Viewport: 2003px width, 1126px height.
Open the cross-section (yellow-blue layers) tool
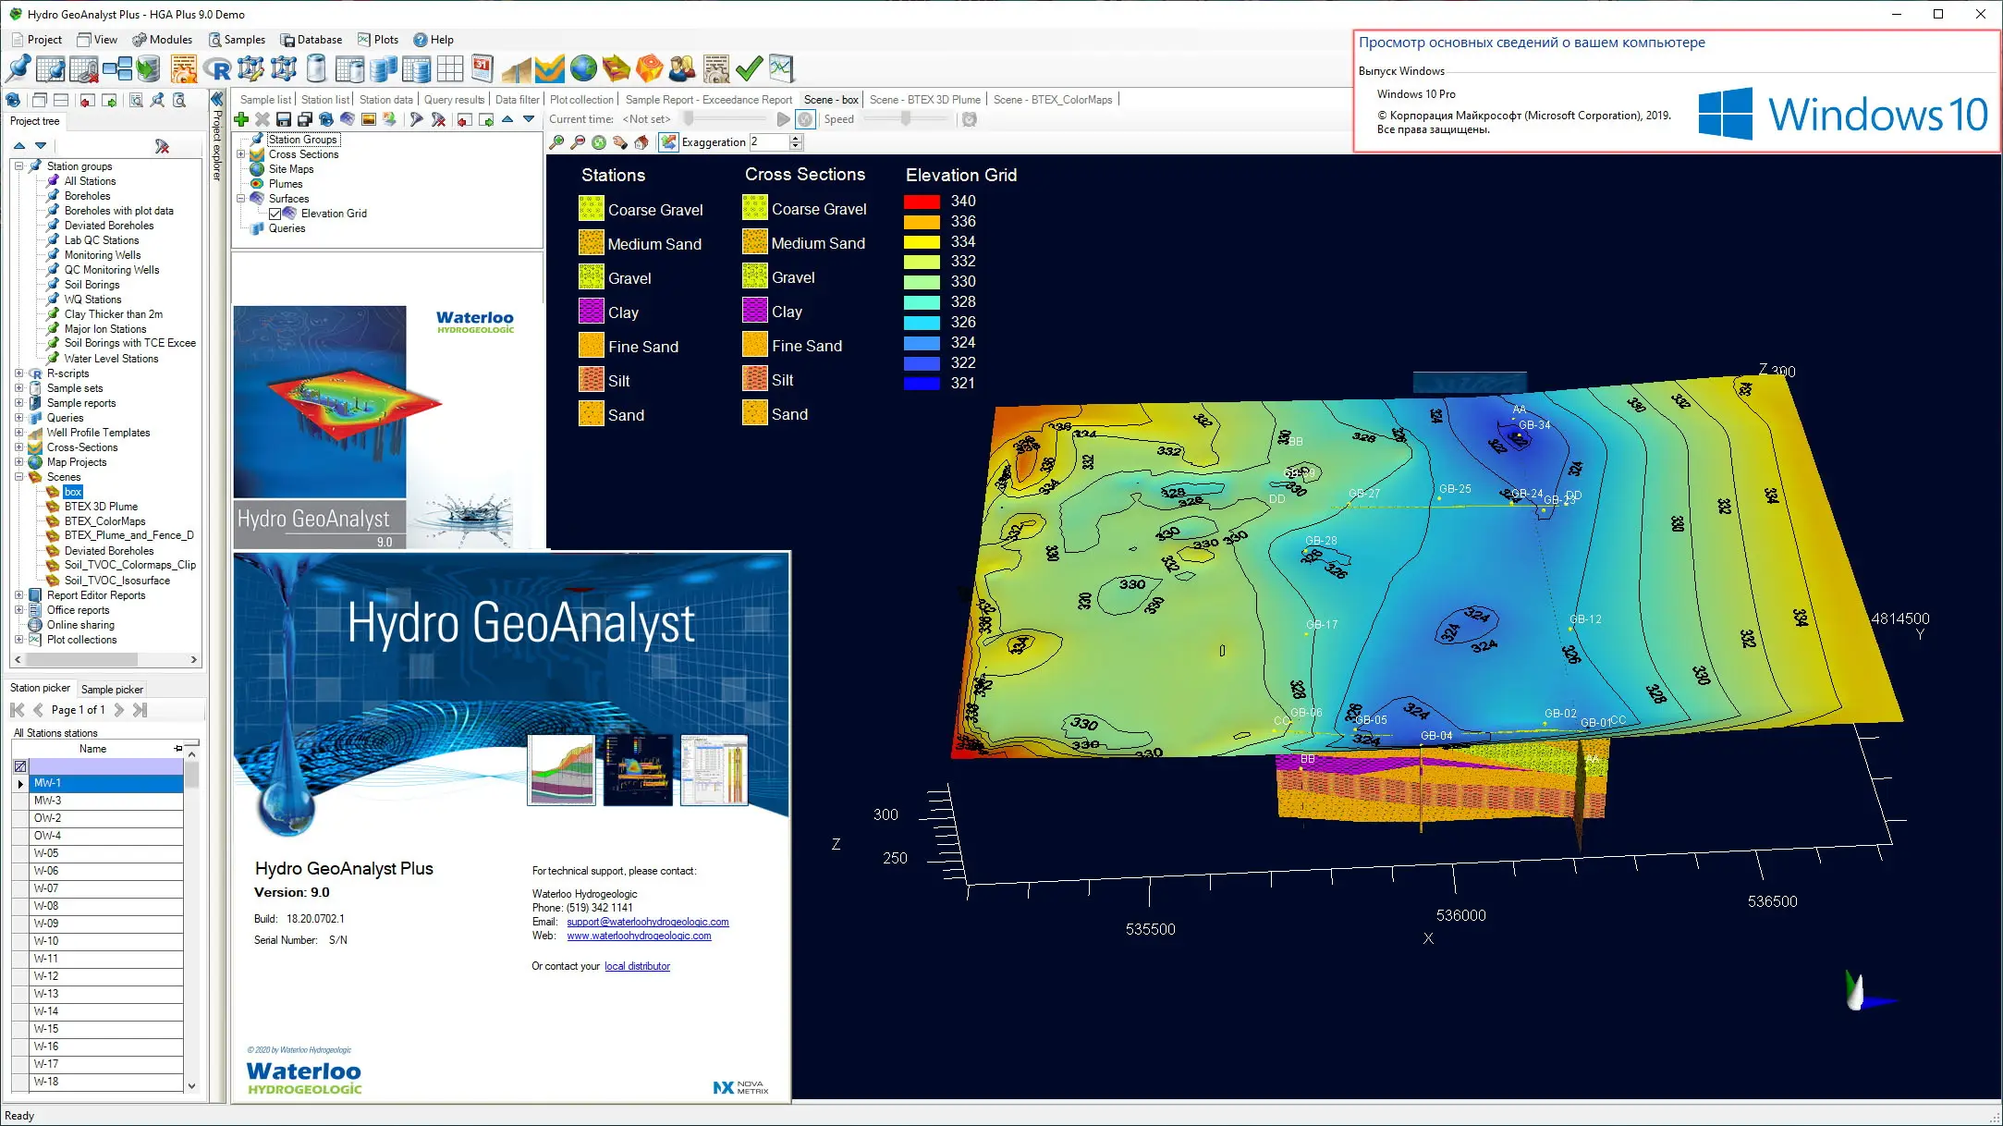pos(549,68)
